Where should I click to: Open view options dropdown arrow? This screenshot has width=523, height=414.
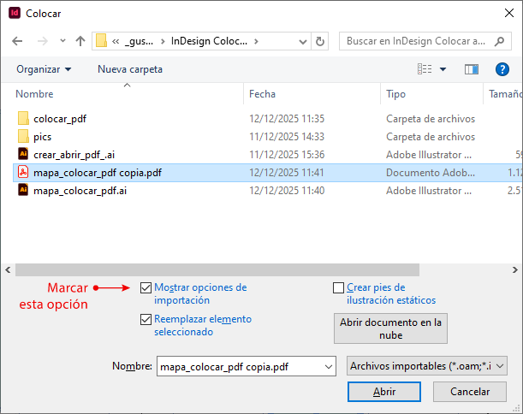pyautogui.click(x=443, y=69)
